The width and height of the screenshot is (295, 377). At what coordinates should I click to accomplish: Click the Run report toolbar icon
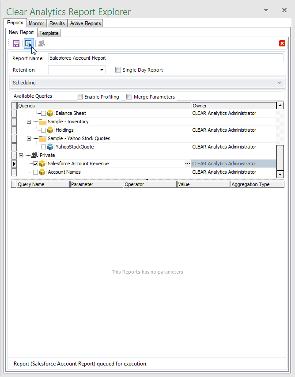(x=28, y=43)
